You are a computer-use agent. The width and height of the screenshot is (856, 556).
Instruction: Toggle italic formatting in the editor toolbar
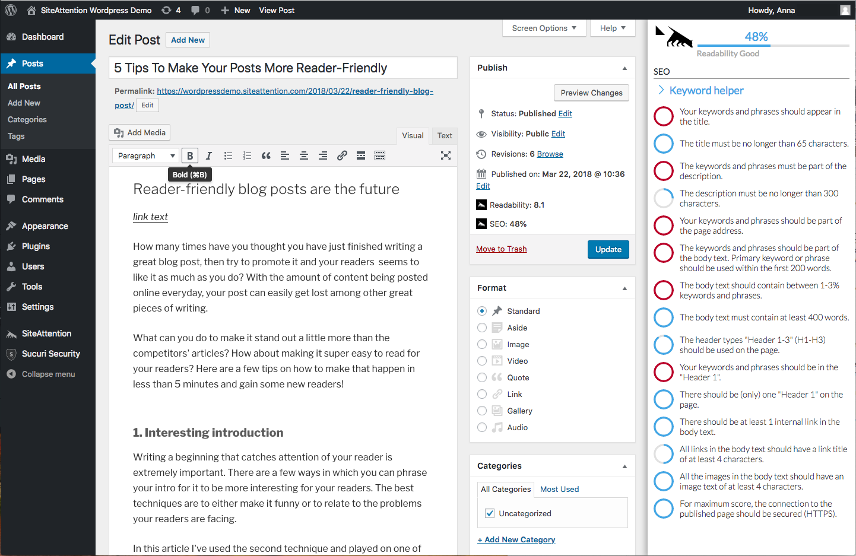coord(208,155)
